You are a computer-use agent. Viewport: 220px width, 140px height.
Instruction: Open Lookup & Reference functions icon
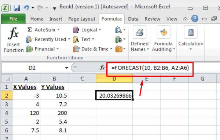(118, 30)
